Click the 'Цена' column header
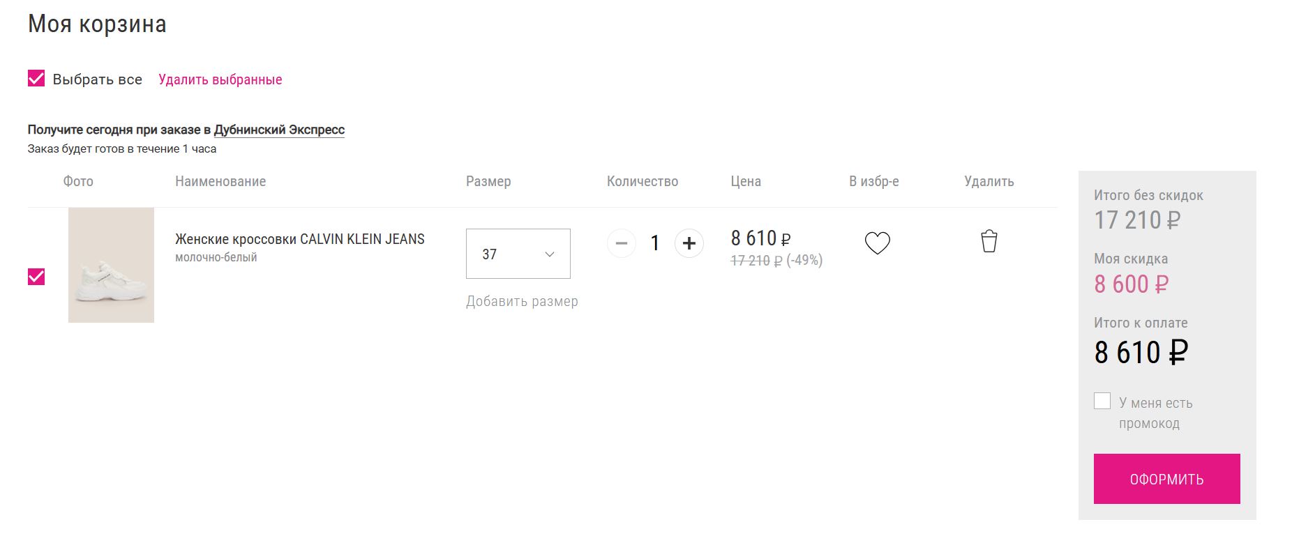1292x536 pixels. tap(746, 181)
